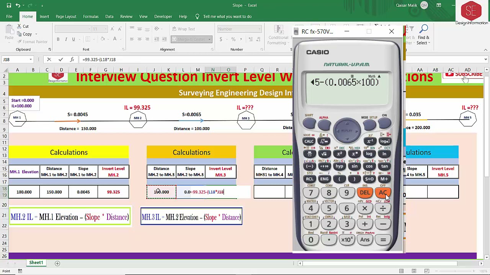Click the calculator Ans key
This screenshot has width=490, height=275.
[x=365, y=240]
